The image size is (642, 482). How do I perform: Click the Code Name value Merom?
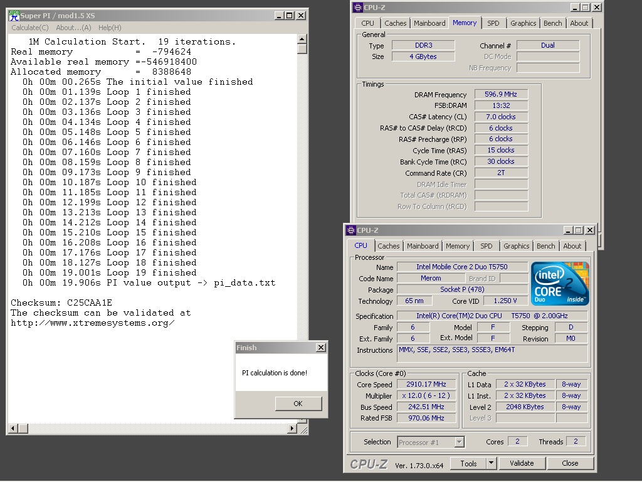[x=431, y=278]
